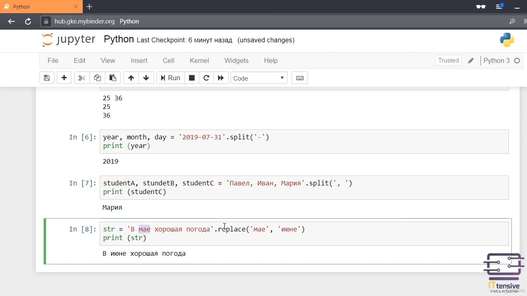The width and height of the screenshot is (527, 296).
Task: Select the In [7] prompt label
Action: point(82,183)
